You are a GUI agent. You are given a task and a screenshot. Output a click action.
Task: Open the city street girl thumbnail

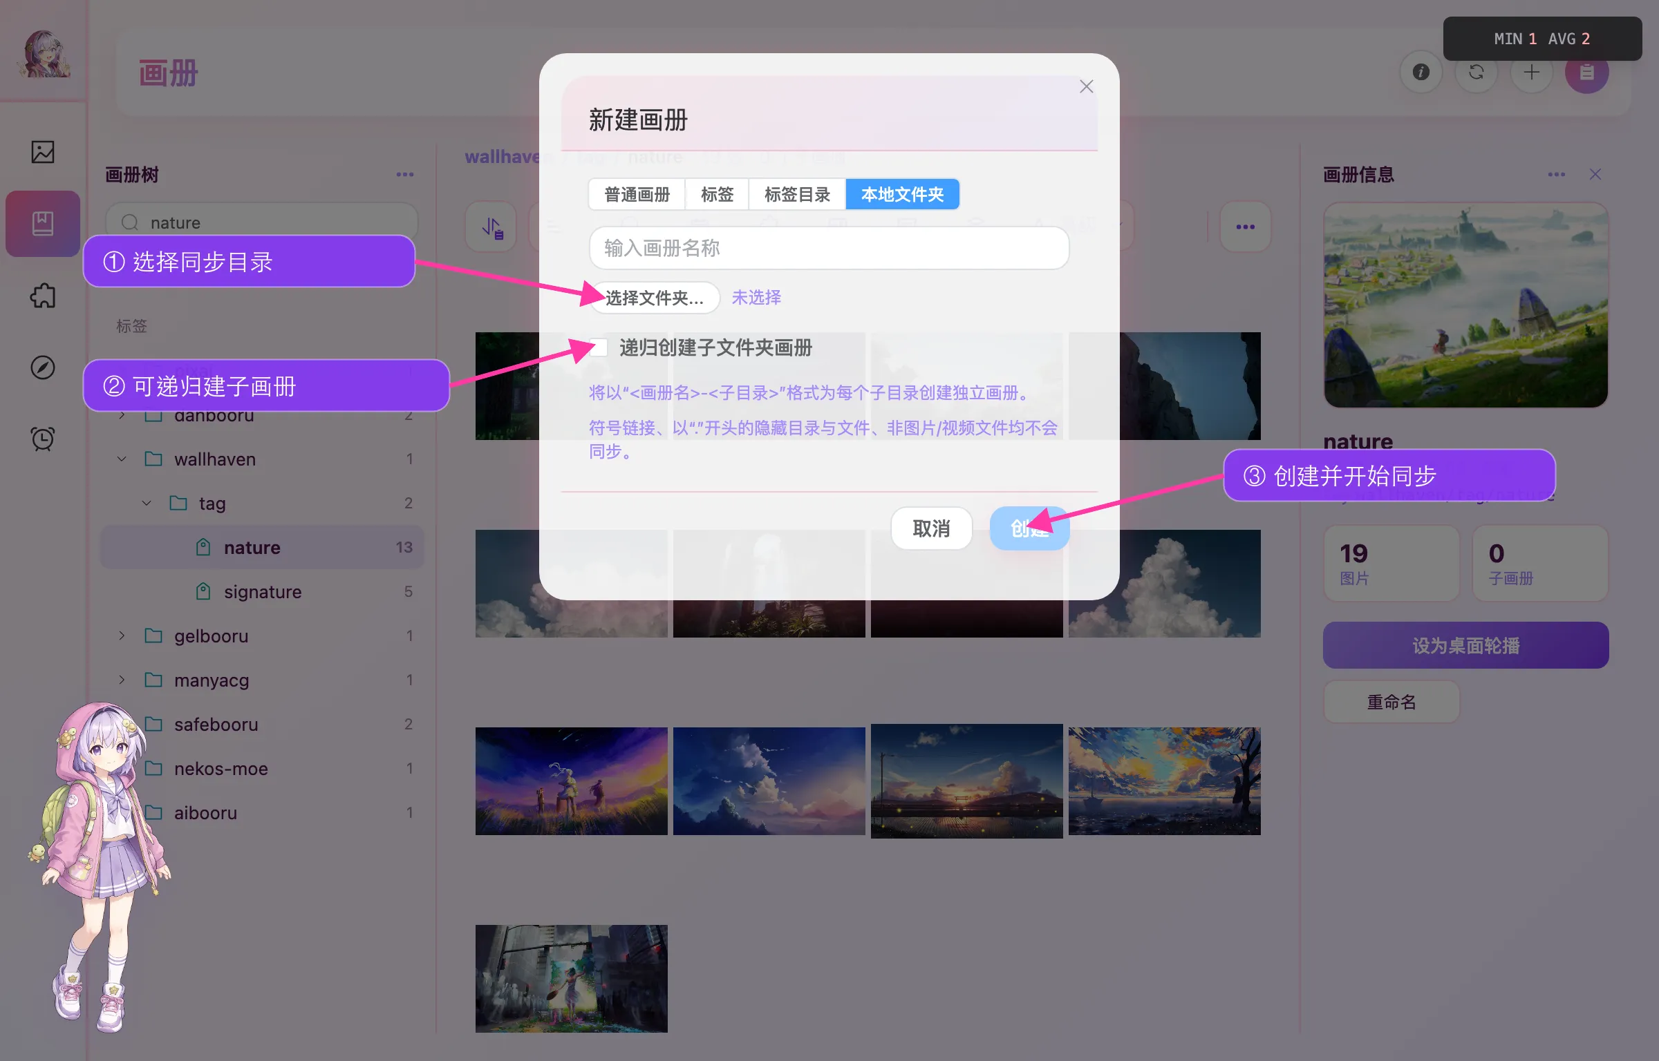coord(572,978)
